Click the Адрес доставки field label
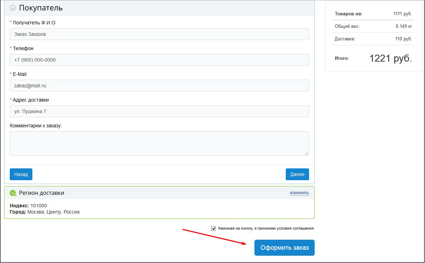The image size is (425, 263). click(31, 100)
